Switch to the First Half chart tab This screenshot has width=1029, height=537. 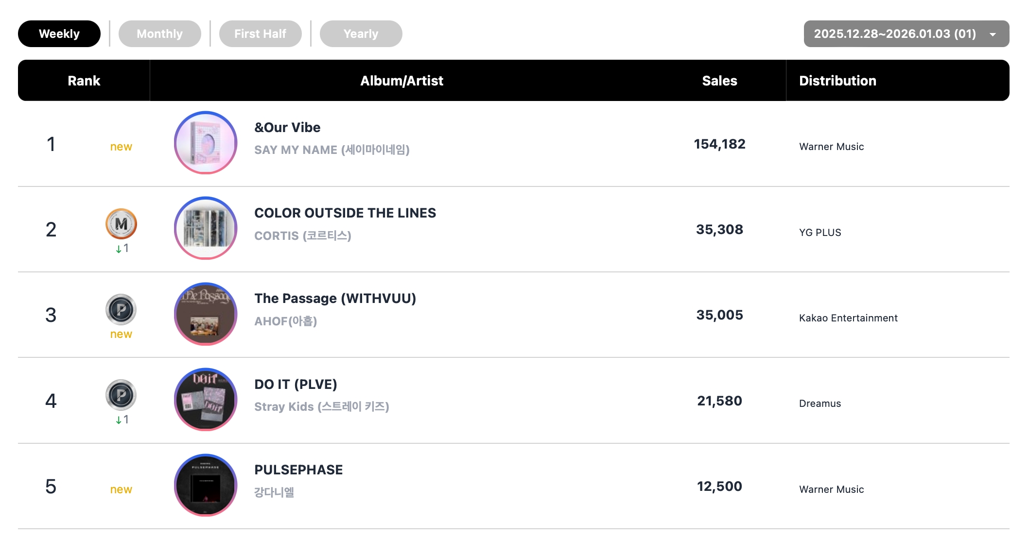click(x=260, y=34)
